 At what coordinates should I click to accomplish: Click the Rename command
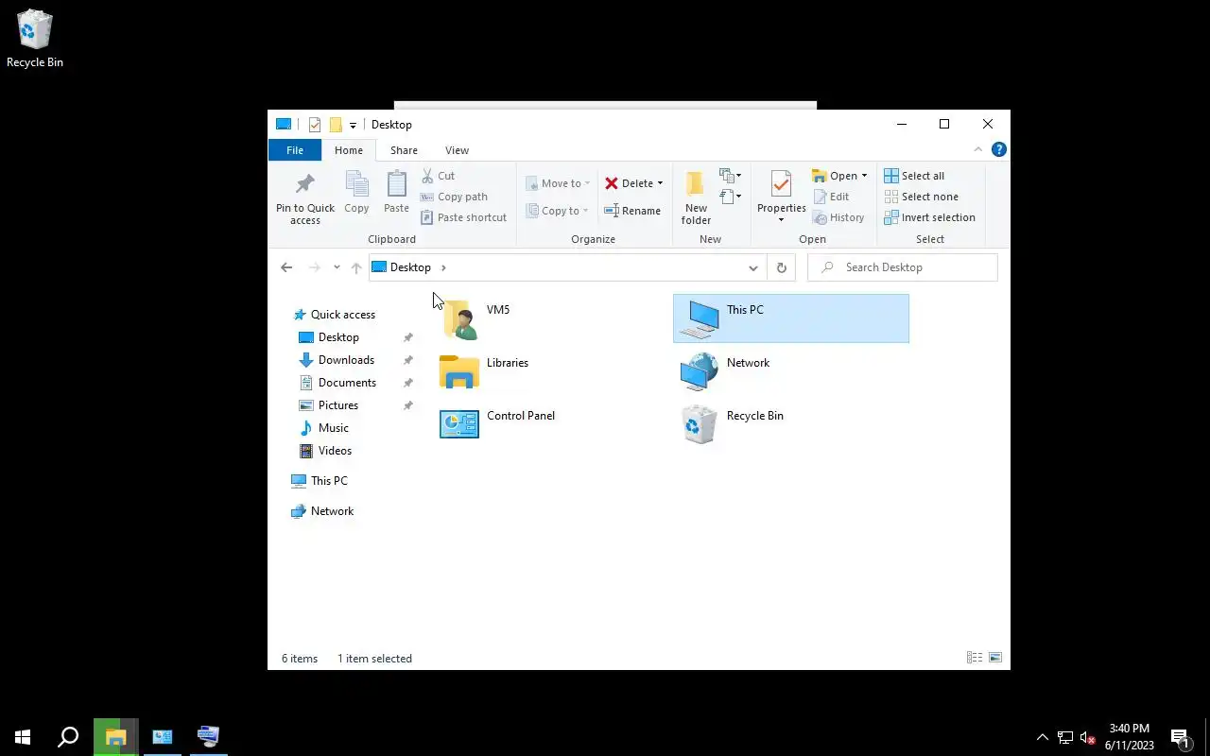(x=632, y=211)
